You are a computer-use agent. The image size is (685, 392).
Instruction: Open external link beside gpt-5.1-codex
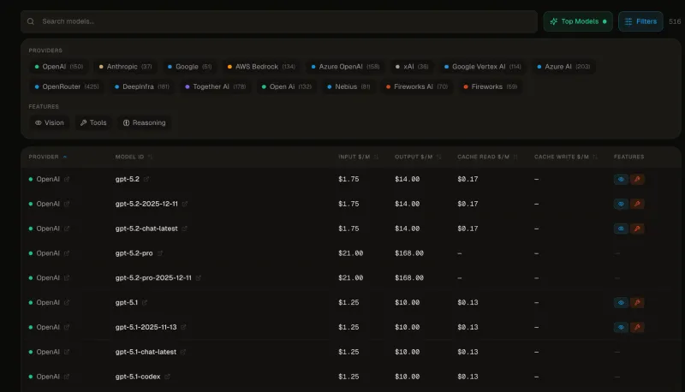coord(167,377)
